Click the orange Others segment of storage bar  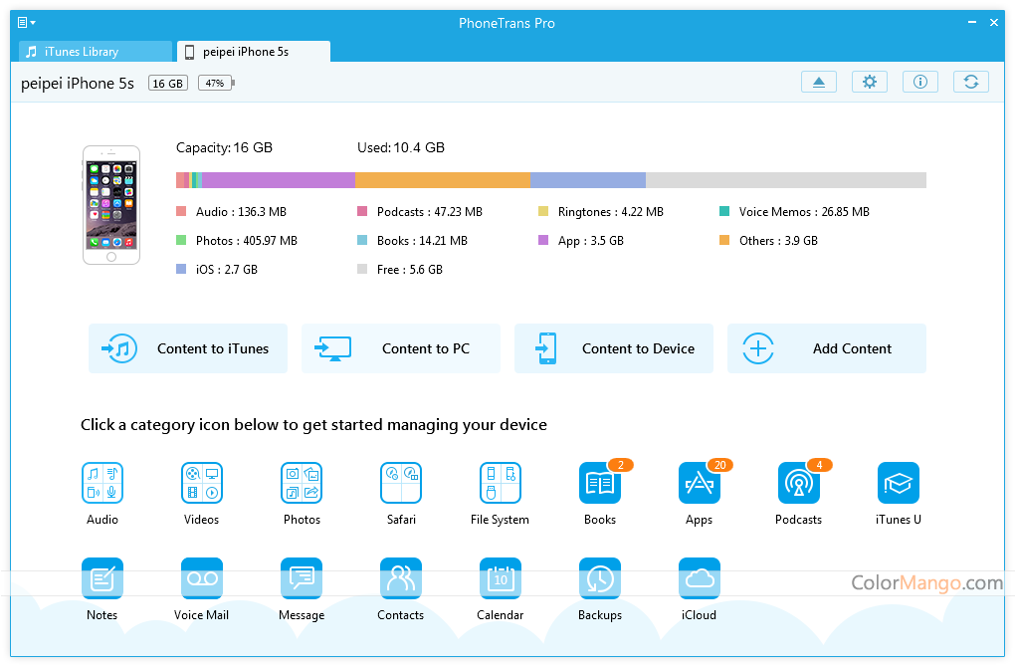(443, 180)
